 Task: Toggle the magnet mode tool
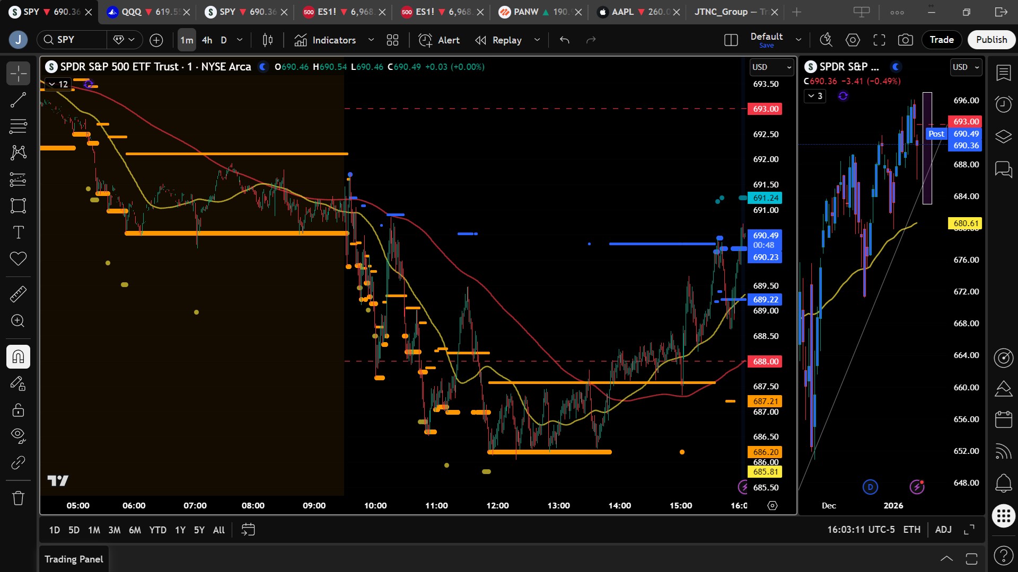point(18,356)
